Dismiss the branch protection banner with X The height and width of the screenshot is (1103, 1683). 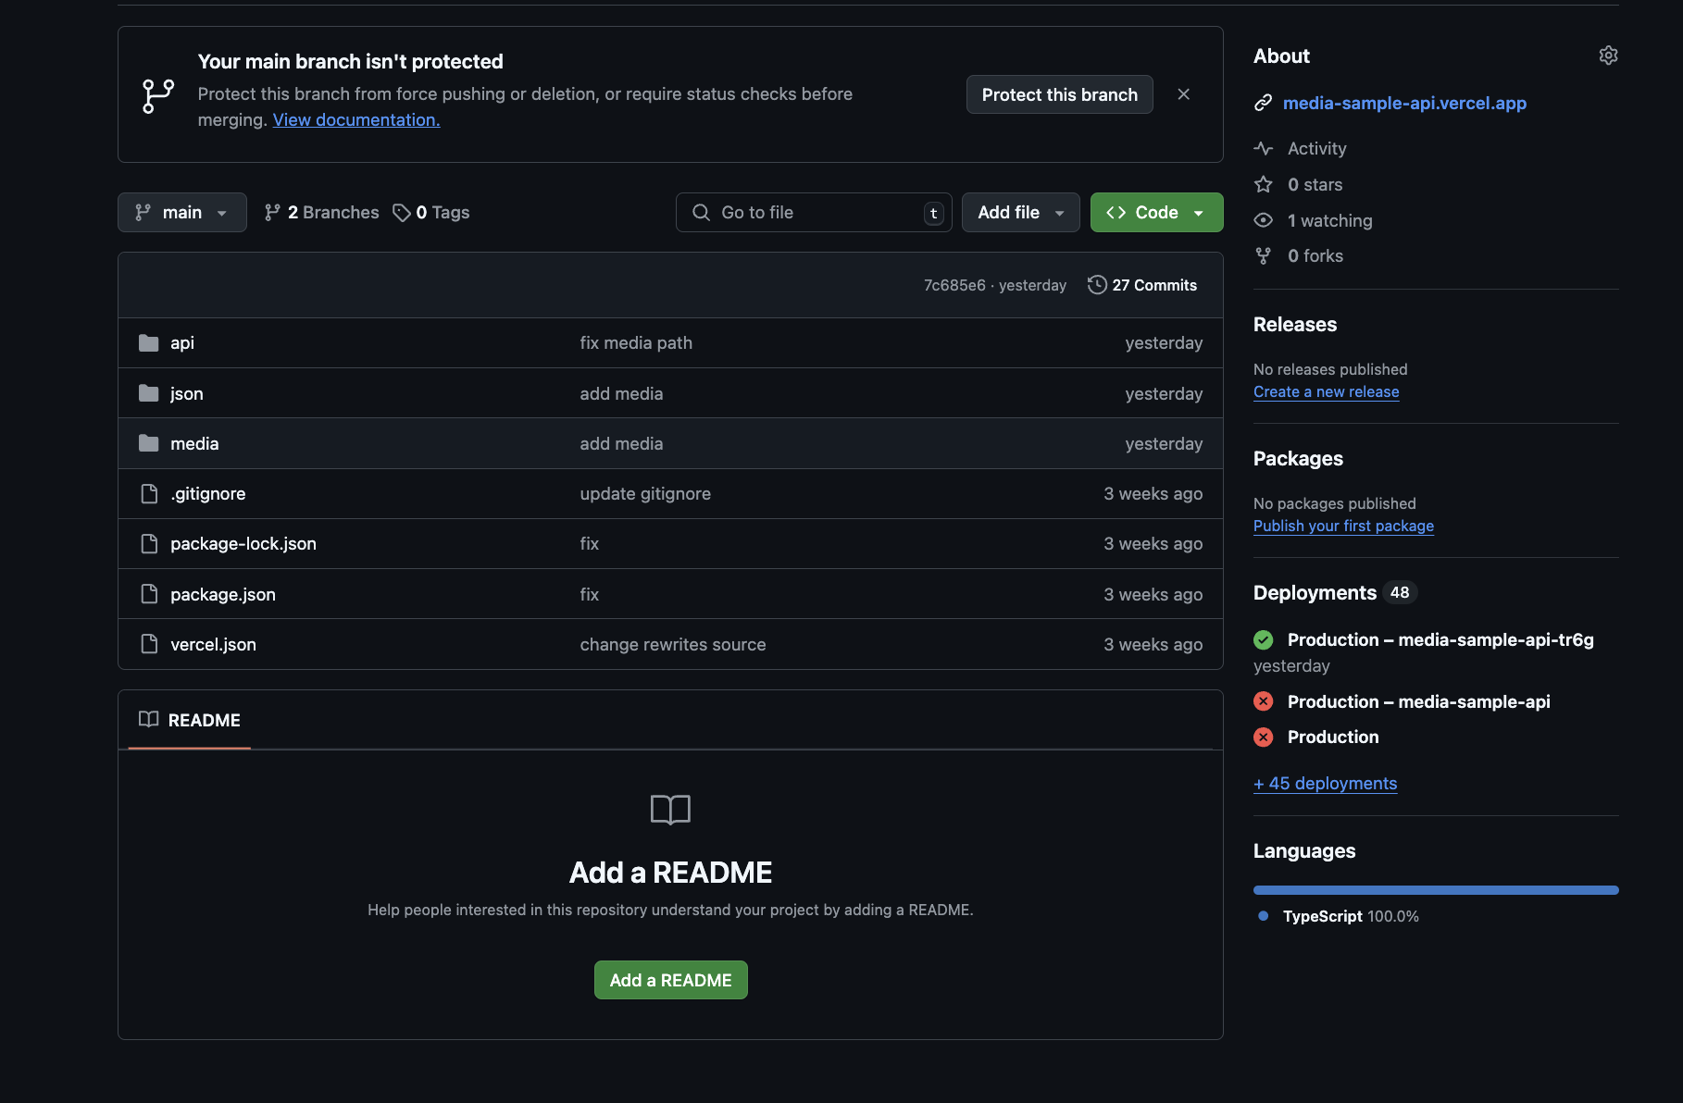(x=1183, y=94)
